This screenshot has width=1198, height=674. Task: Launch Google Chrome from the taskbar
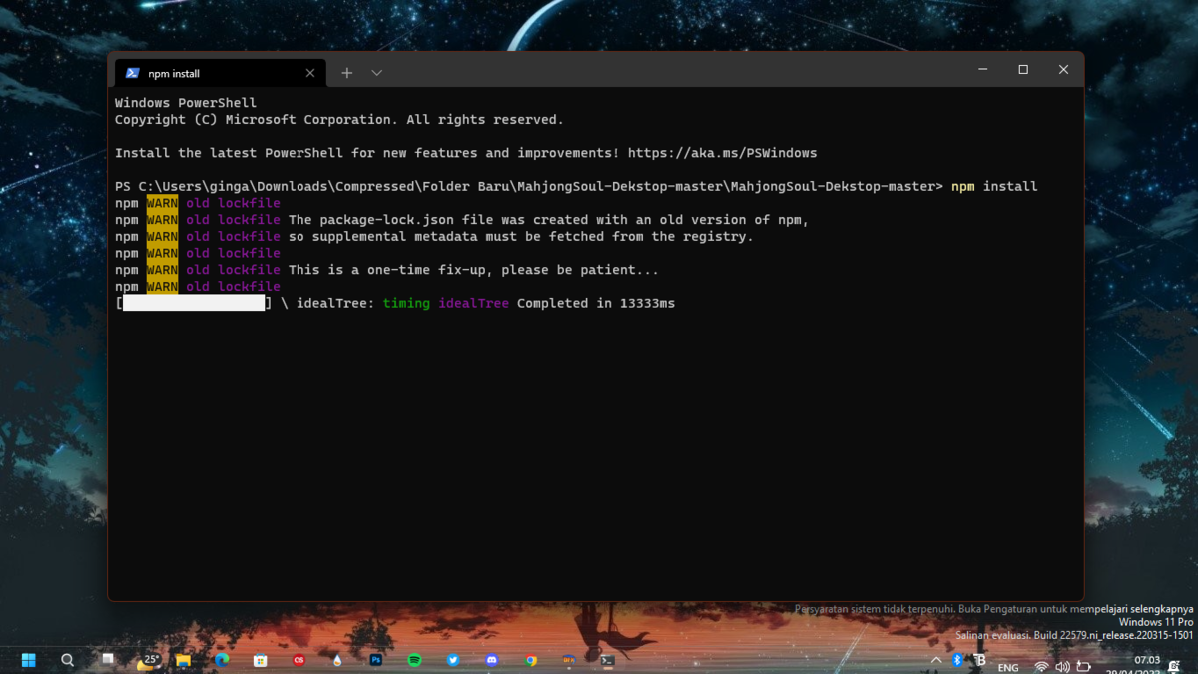pos(531,660)
